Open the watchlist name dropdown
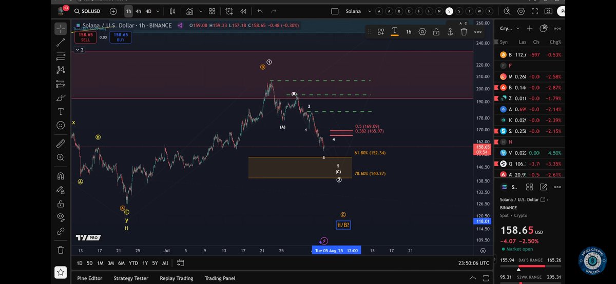This screenshot has width=616, height=284. tap(509, 28)
